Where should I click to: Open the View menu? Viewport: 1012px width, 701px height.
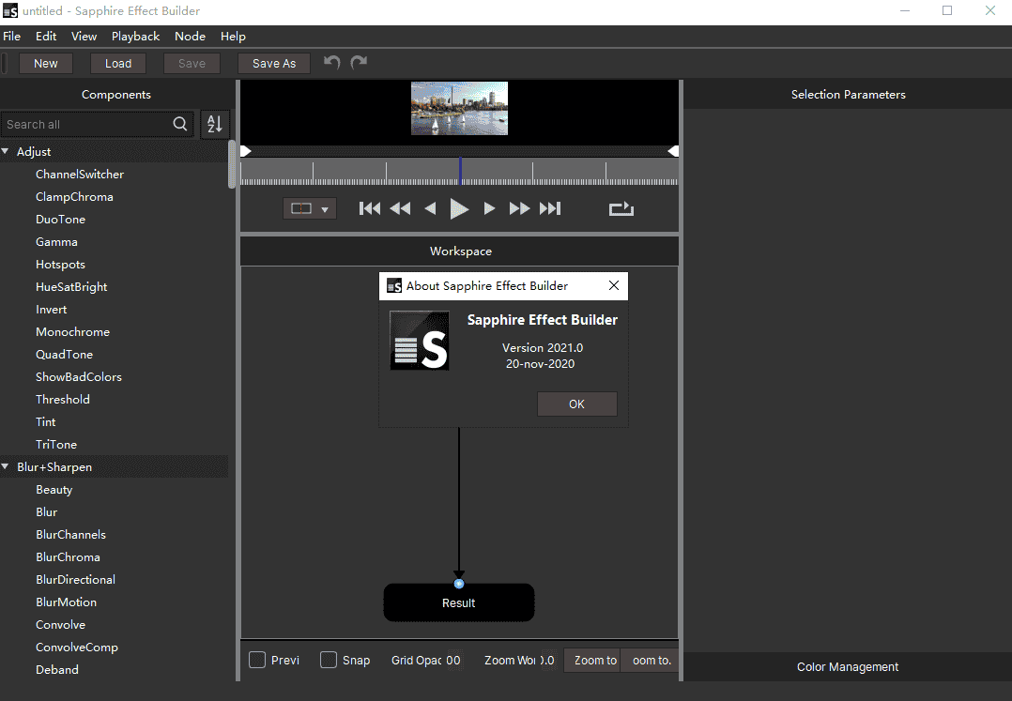pyautogui.click(x=84, y=36)
